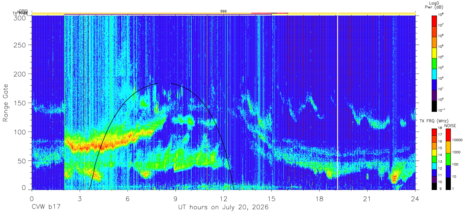The width and height of the screenshot is (467, 215).
Task: Click the 'NOISE' colorbar title
Action: (x=450, y=125)
